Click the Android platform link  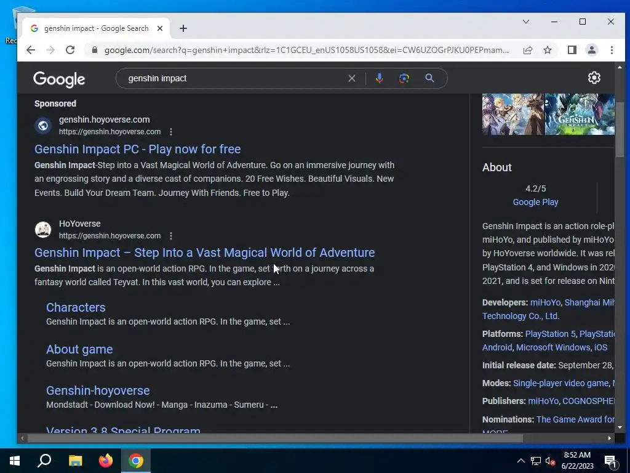pyautogui.click(x=497, y=347)
